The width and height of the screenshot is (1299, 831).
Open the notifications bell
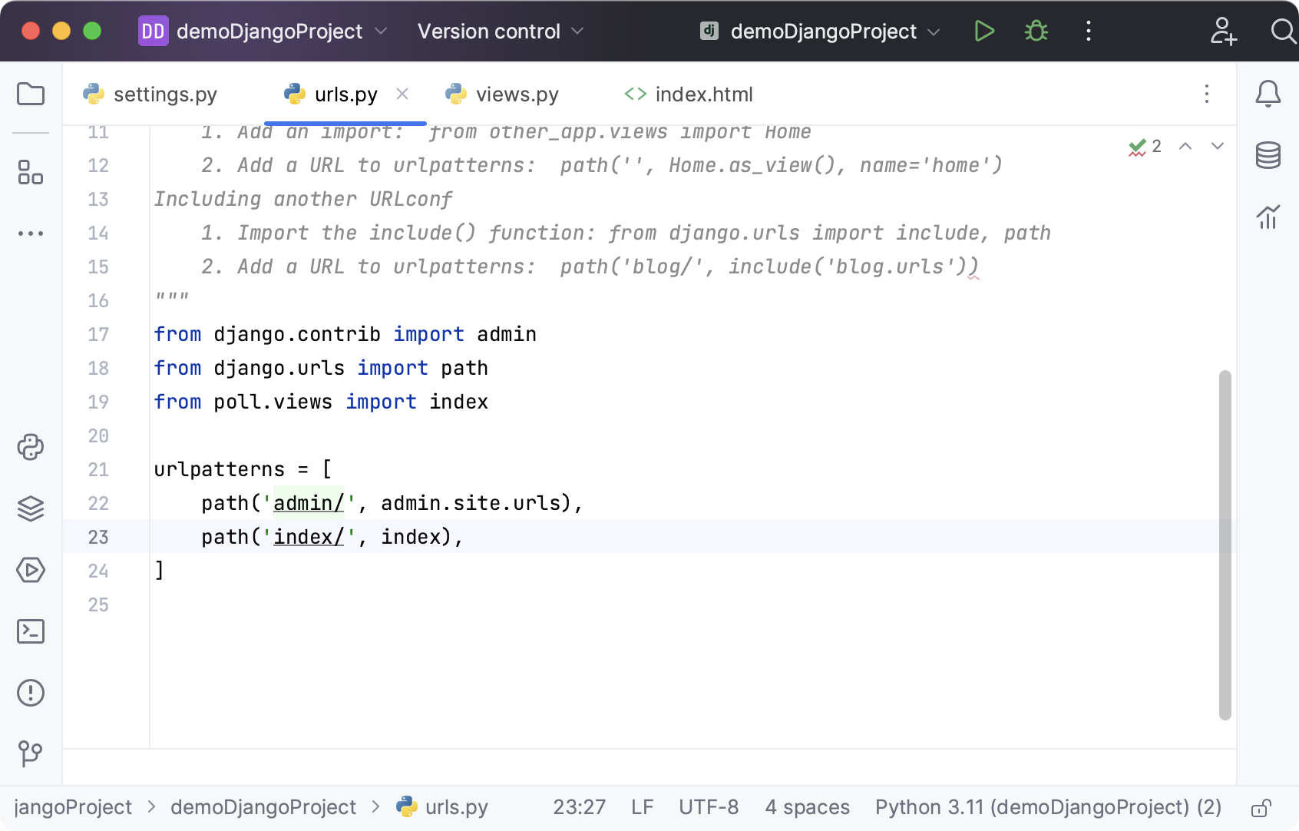click(x=1268, y=94)
